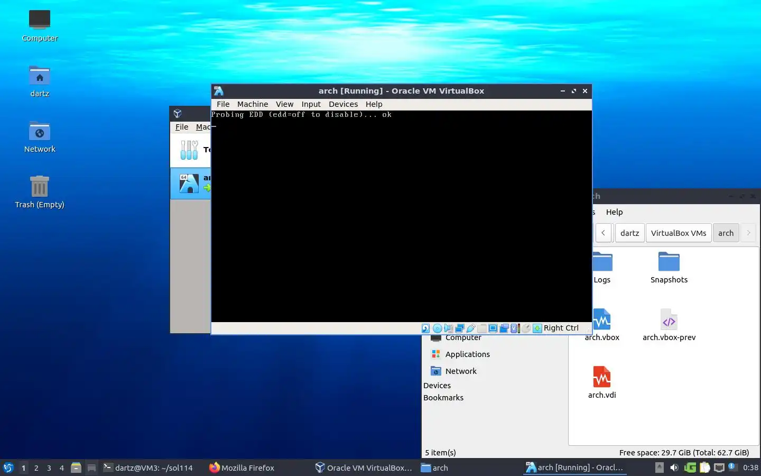The image size is (761, 476).
Task: Click the recording indicator in VM status bar
Action: (x=504, y=328)
